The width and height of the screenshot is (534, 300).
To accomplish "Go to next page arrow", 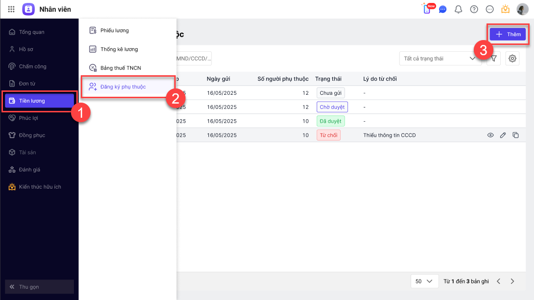I will click(x=512, y=281).
